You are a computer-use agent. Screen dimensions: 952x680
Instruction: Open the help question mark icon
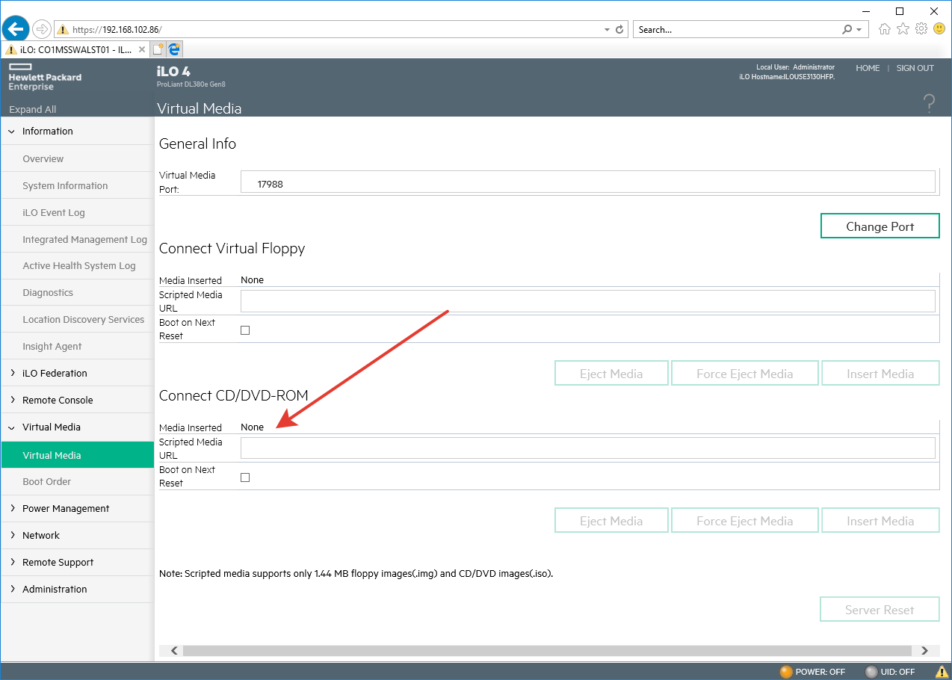pos(929,103)
